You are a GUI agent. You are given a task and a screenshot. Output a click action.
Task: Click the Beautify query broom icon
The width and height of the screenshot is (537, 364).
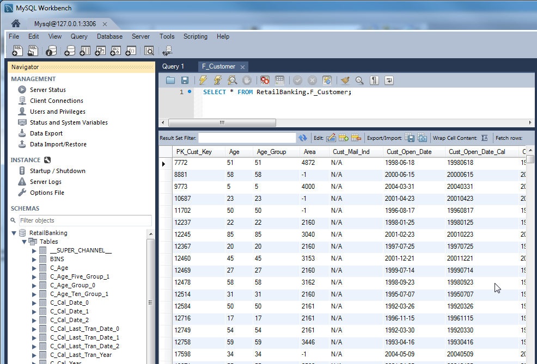[344, 81]
